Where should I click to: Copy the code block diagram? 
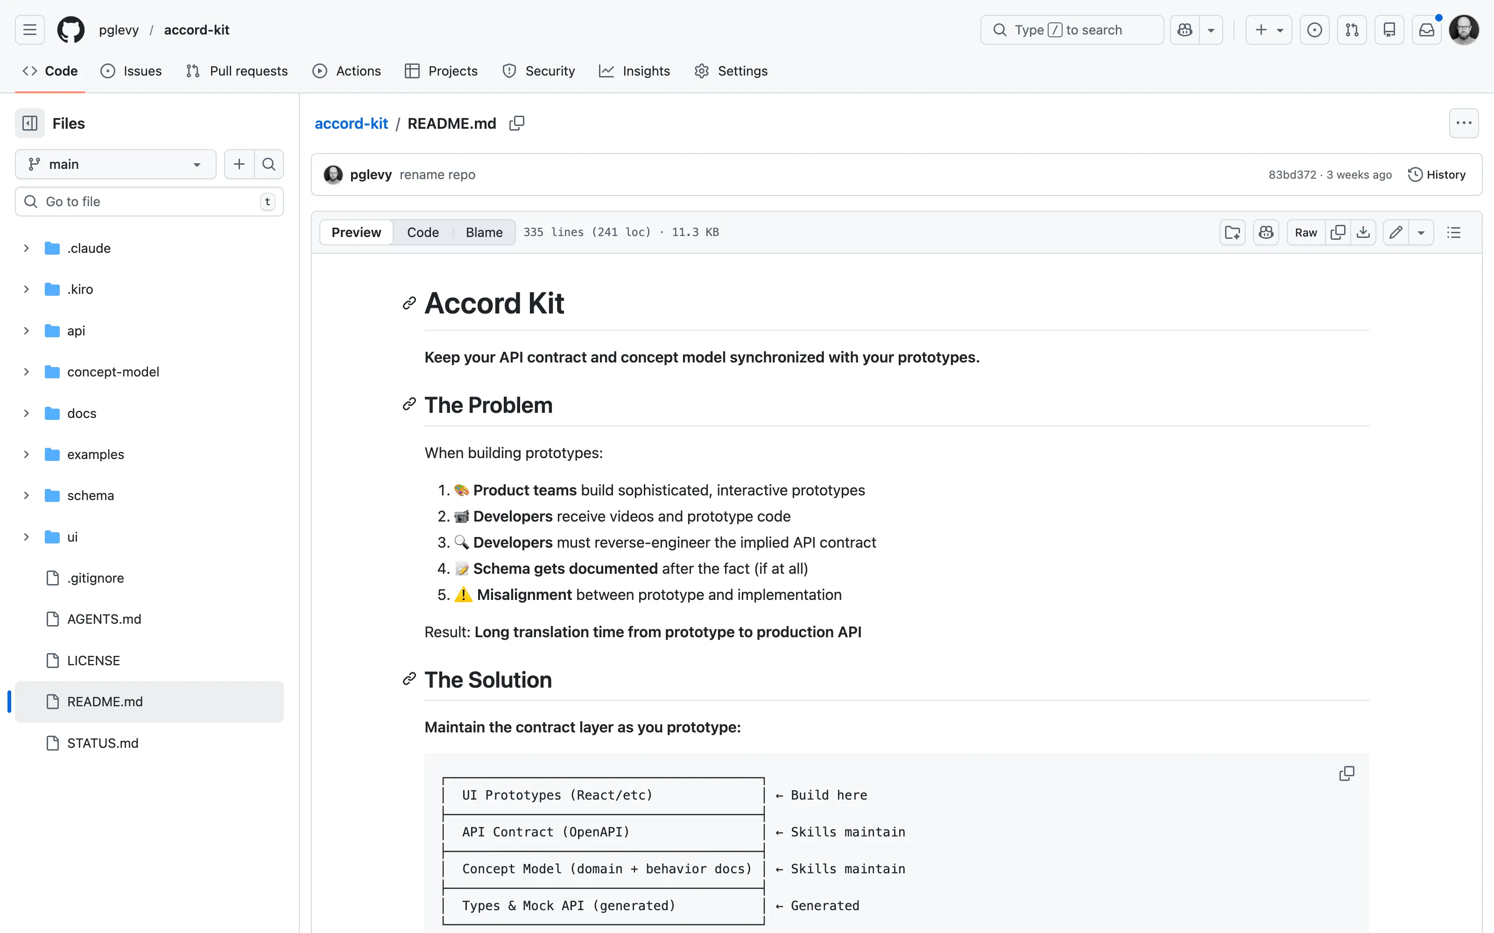(x=1346, y=773)
